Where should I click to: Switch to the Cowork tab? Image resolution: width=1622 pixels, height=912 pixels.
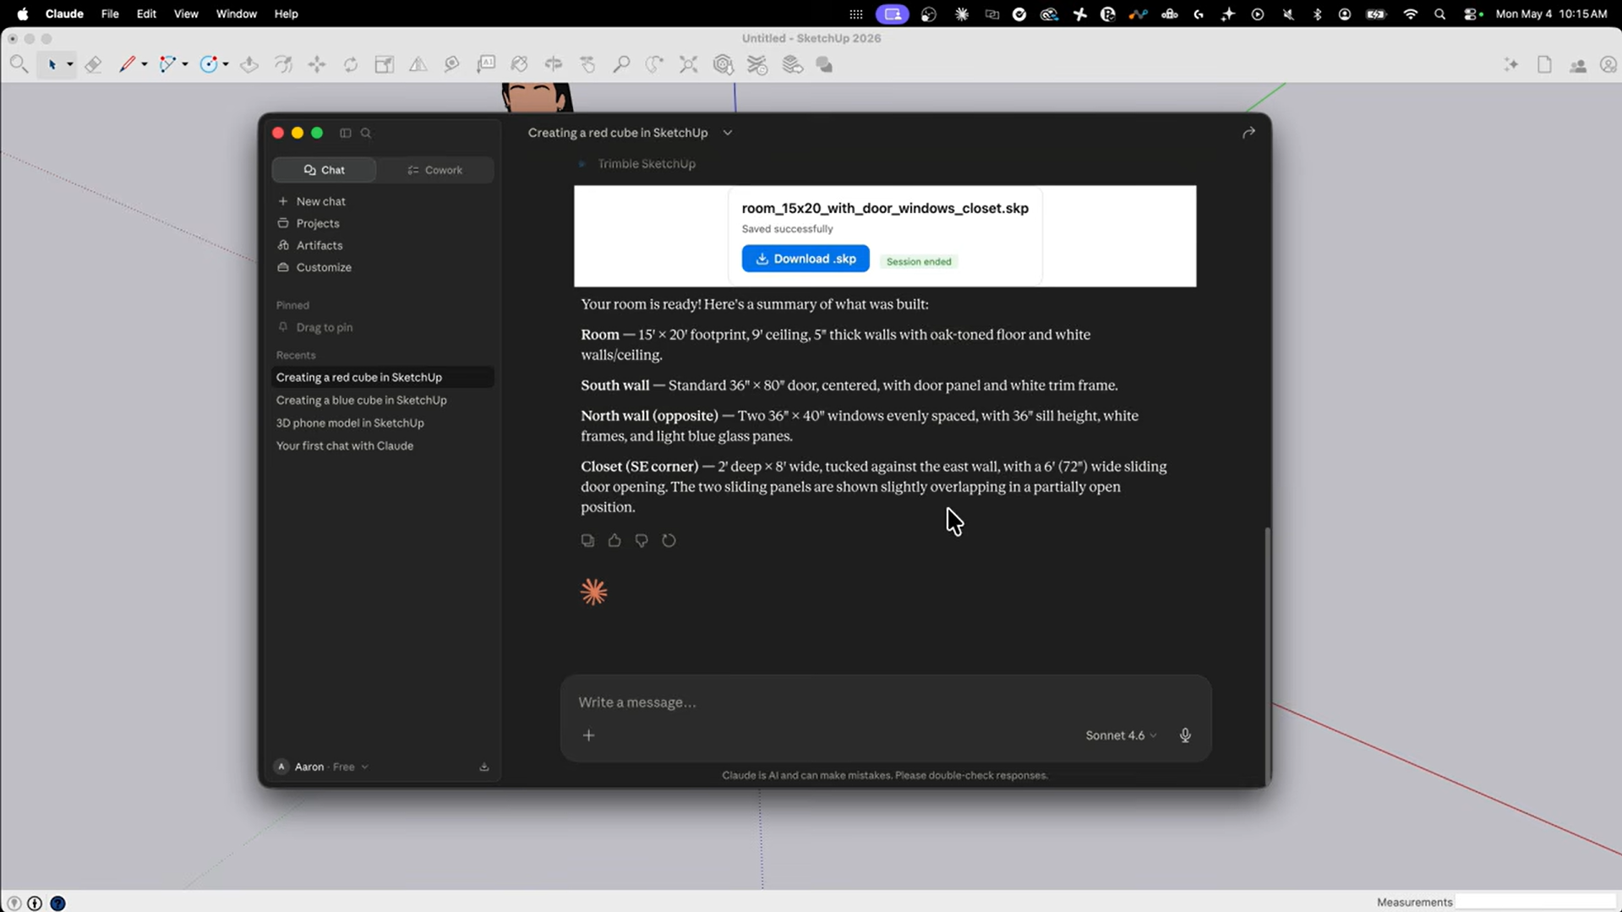(x=435, y=170)
